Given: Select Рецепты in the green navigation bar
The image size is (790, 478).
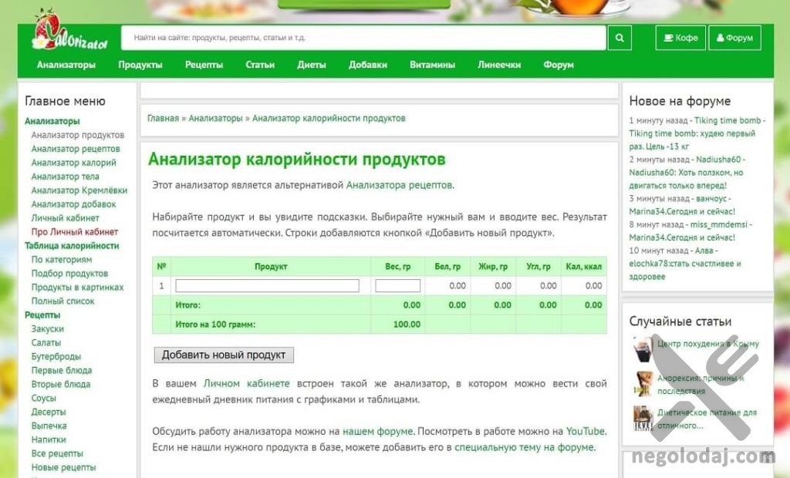Looking at the screenshot, I should pos(204,65).
